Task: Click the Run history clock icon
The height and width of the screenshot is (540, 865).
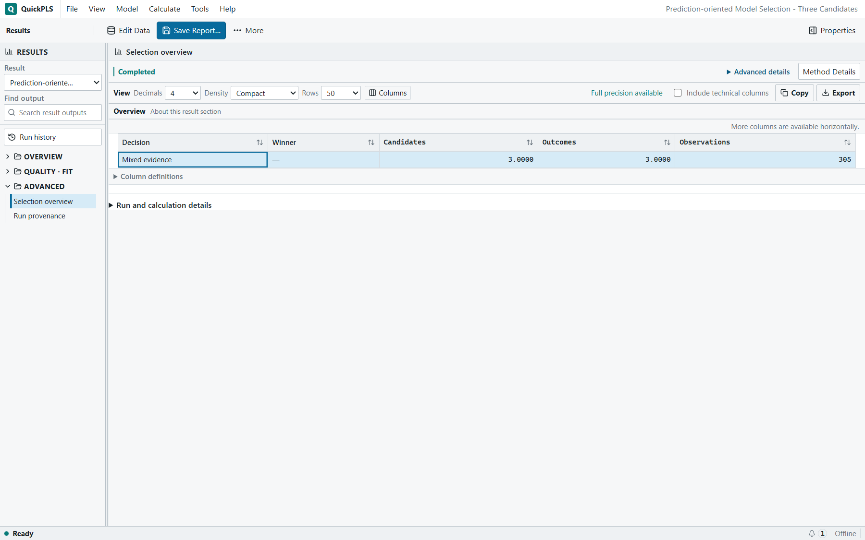Action: (12, 137)
